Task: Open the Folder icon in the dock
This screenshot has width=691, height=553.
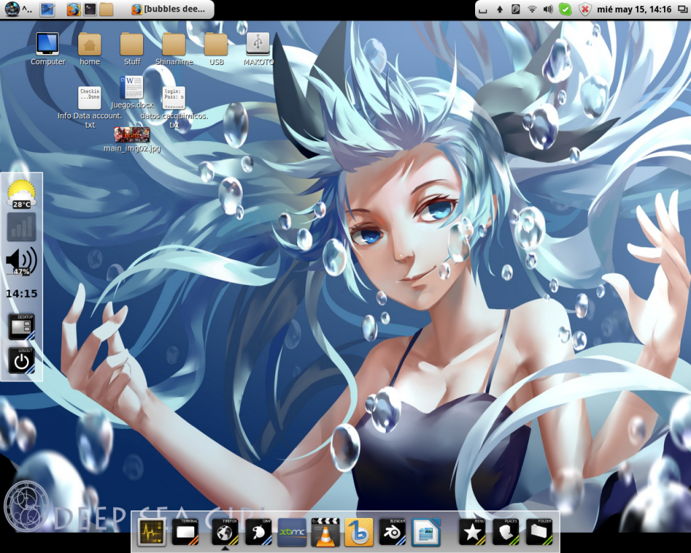Action: [x=539, y=532]
